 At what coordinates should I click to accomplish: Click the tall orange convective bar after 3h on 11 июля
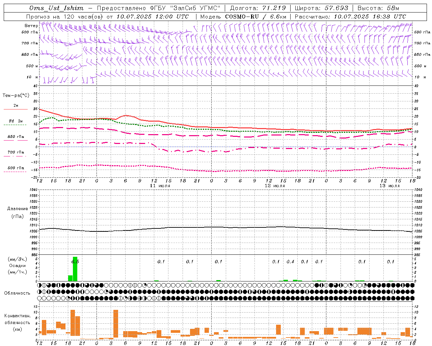tap(116, 324)
